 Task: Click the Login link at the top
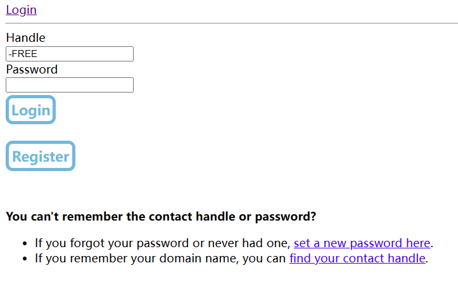point(21,10)
